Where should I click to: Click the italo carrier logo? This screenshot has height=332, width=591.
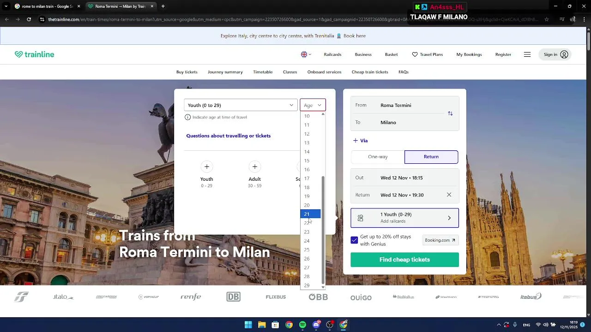pos(63,297)
